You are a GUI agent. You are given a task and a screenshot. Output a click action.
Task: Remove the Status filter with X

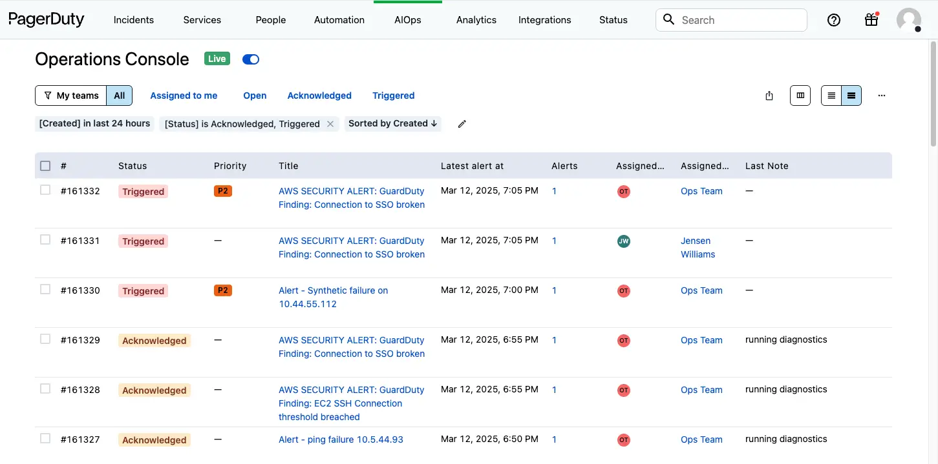pos(330,124)
